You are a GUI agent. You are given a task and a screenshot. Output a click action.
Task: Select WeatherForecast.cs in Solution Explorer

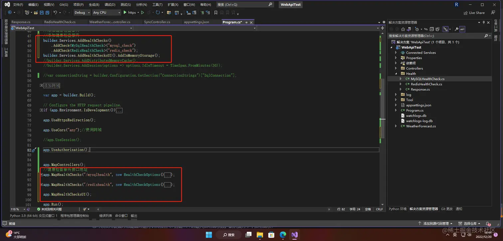click(x=421, y=126)
